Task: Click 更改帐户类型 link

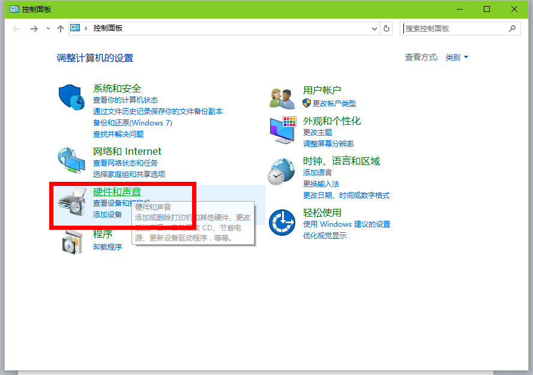Action: [334, 103]
